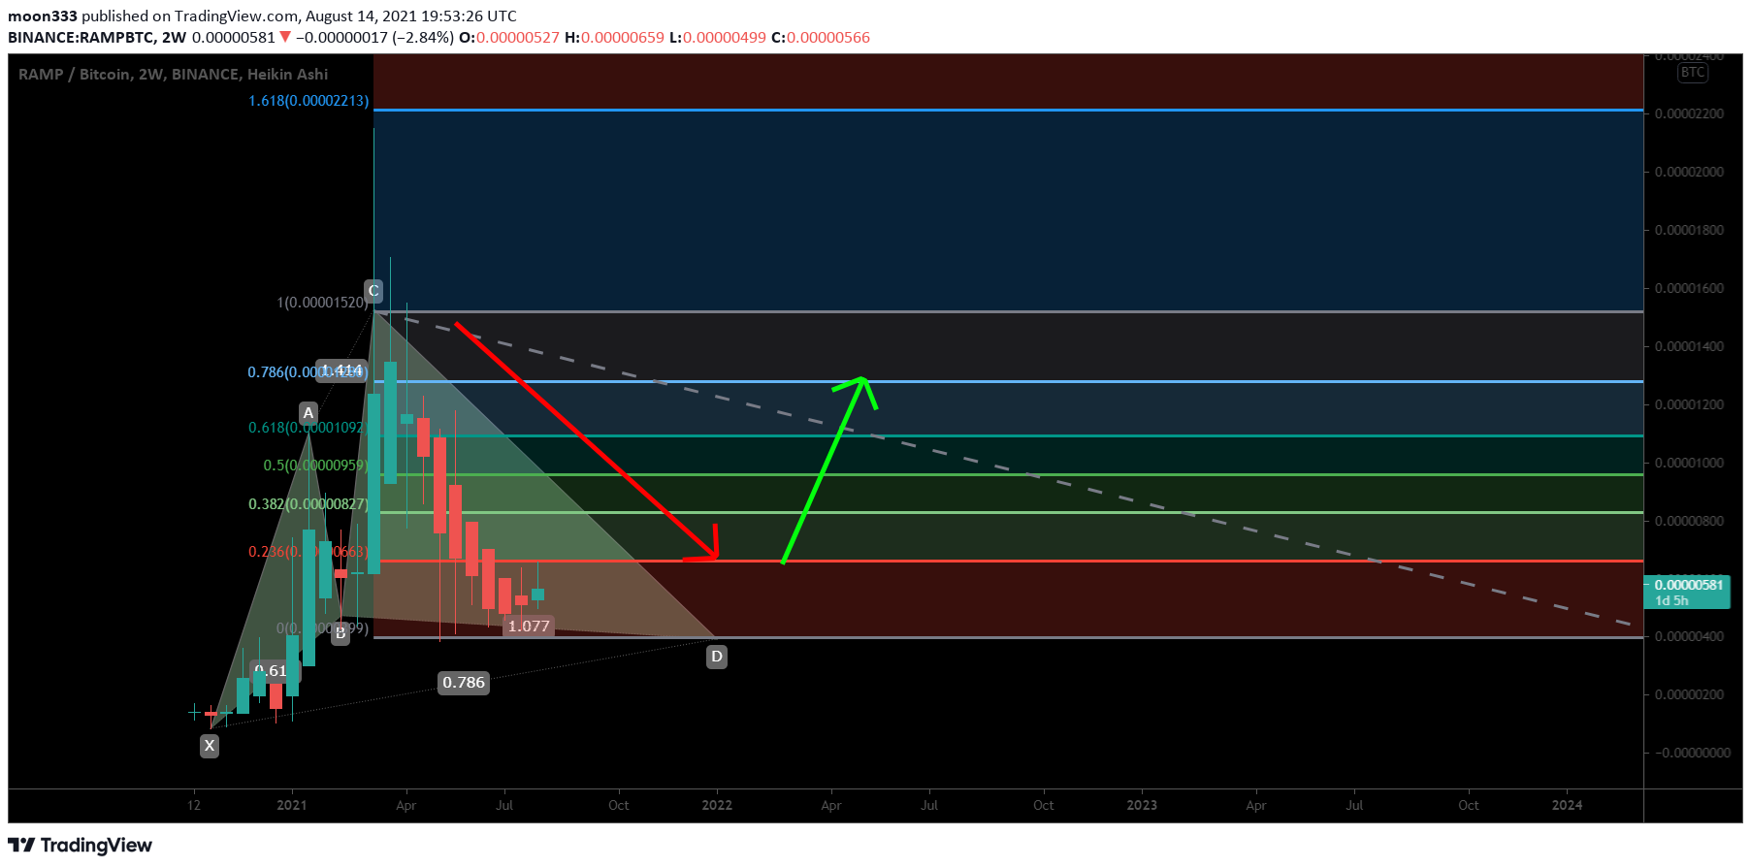Click the BTC currency badge on price axis
This screenshot has width=1751, height=868.
[x=1693, y=73]
